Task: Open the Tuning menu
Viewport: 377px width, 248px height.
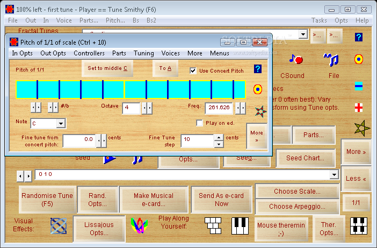Action: (x=144, y=53)
